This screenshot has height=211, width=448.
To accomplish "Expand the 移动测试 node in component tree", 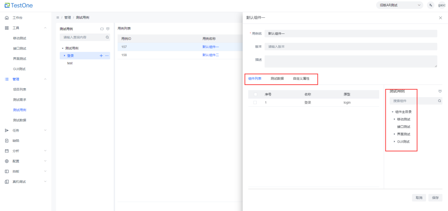I will [394, 119].
